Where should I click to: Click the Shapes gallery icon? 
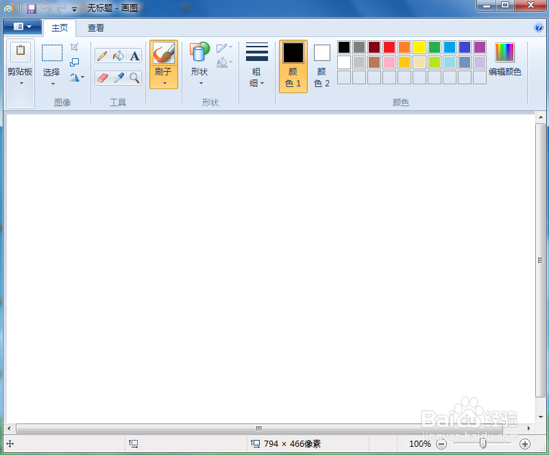(x=199, y=53)
